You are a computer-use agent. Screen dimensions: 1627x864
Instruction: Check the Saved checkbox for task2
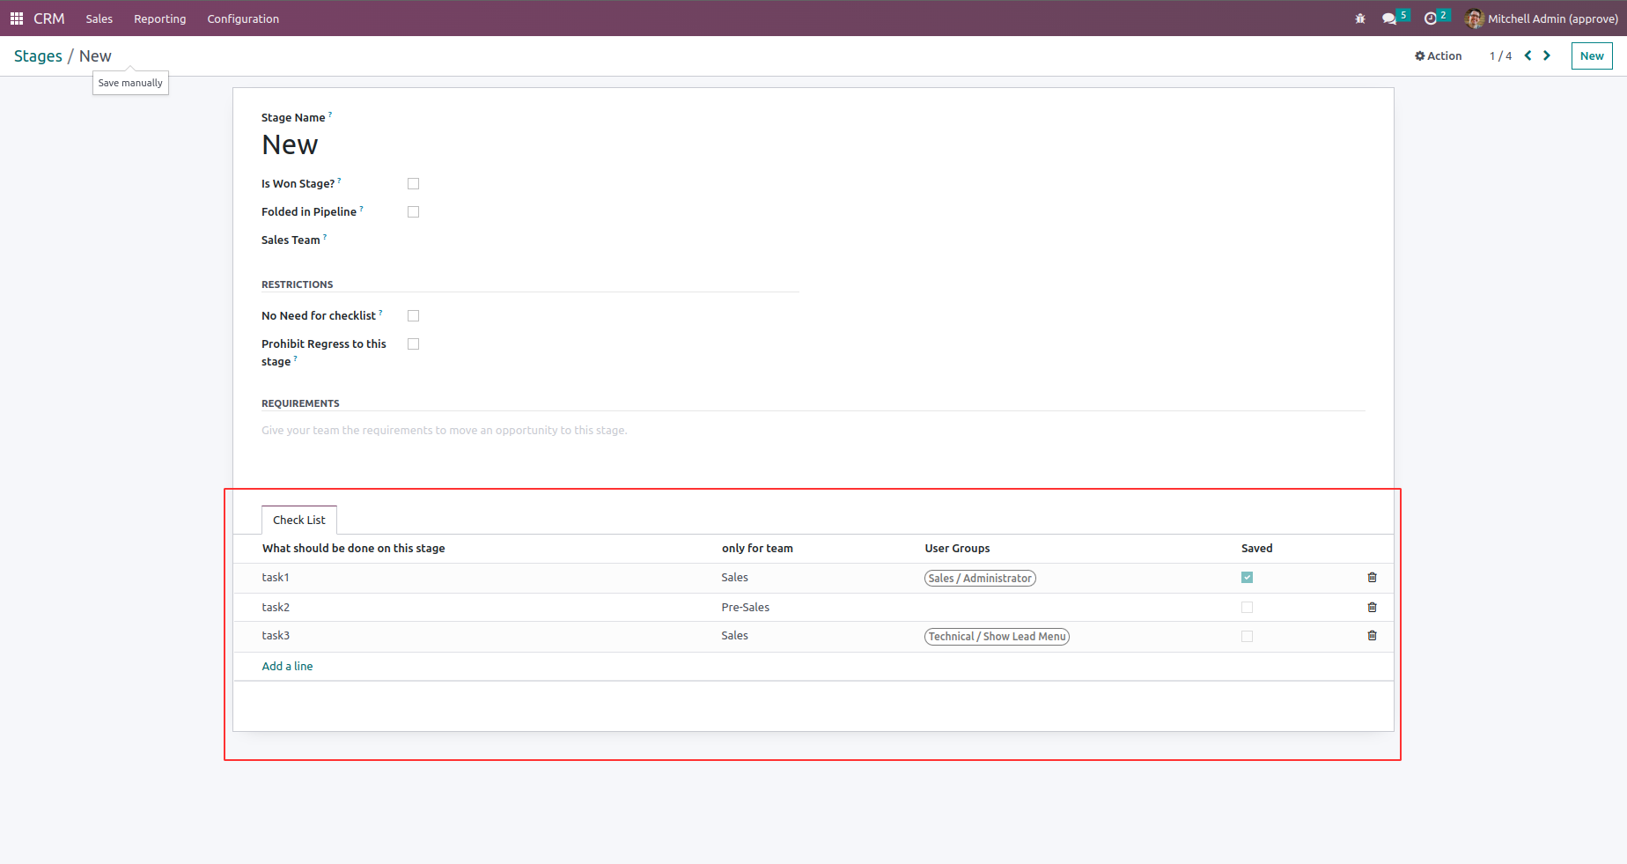coord(1248,608)
